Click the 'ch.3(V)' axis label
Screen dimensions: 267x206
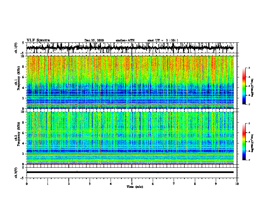tap(16, 173)
